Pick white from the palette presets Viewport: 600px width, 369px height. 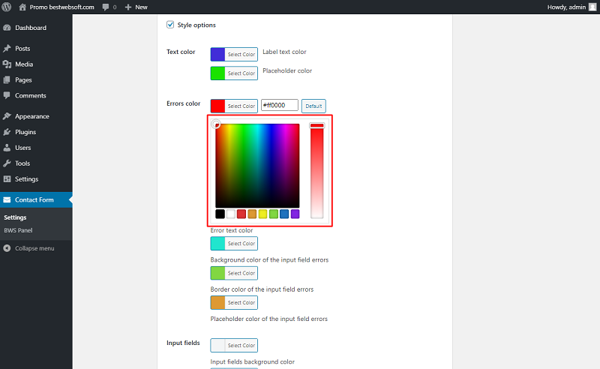(231, 214)
